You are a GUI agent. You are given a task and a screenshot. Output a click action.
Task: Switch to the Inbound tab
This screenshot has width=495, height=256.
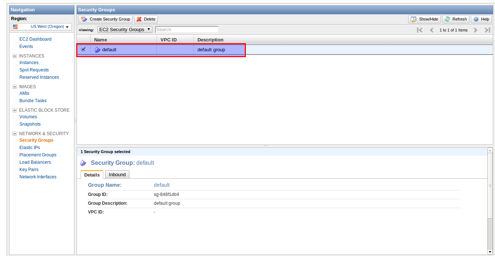click(117, 175)
